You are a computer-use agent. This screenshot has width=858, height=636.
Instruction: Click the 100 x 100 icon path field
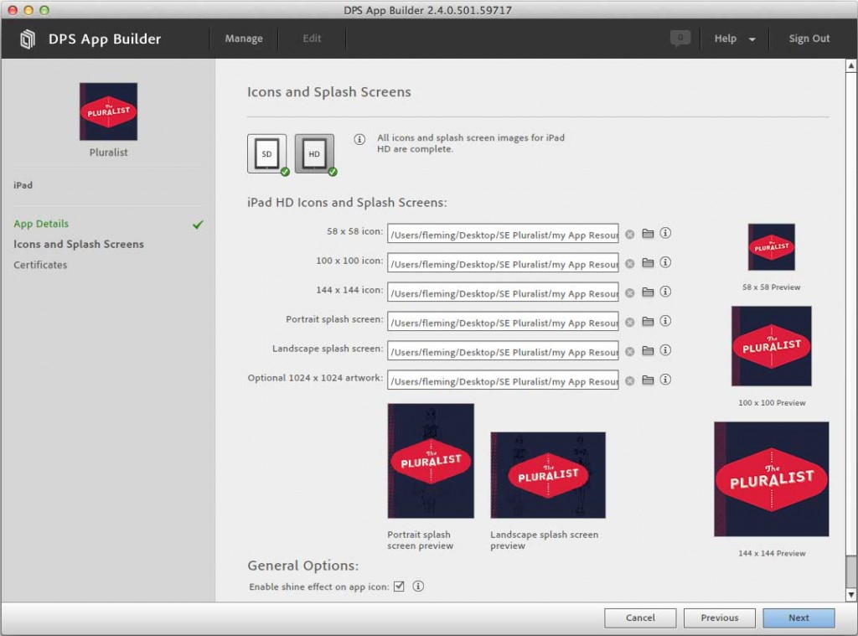pyautogui.click(x=503, y=263)
